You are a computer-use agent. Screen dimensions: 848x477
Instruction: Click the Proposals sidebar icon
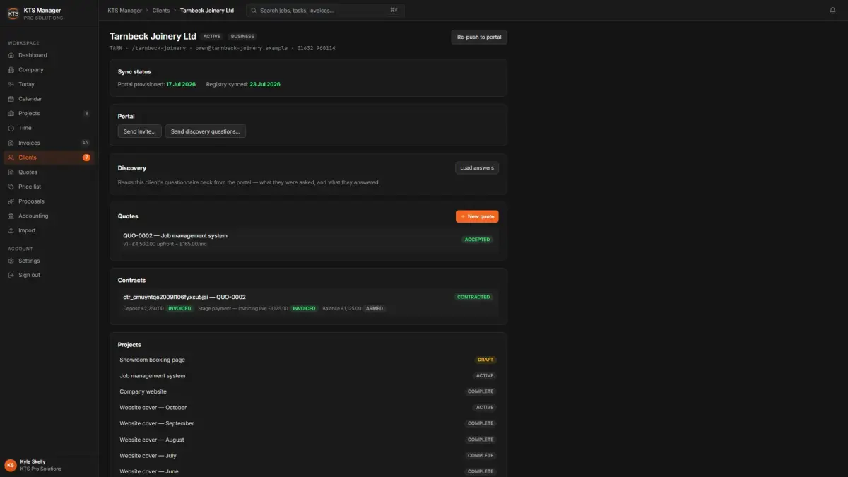11,201
